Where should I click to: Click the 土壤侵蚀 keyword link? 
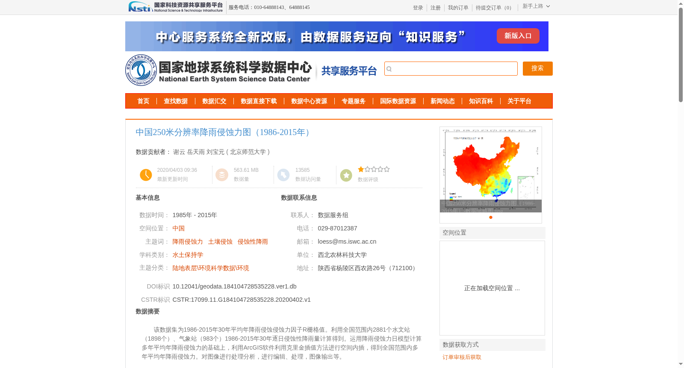tap(220, 241)
